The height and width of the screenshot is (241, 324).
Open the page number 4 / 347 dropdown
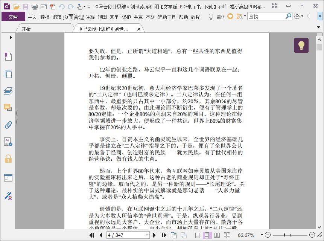tap(147, 235)
